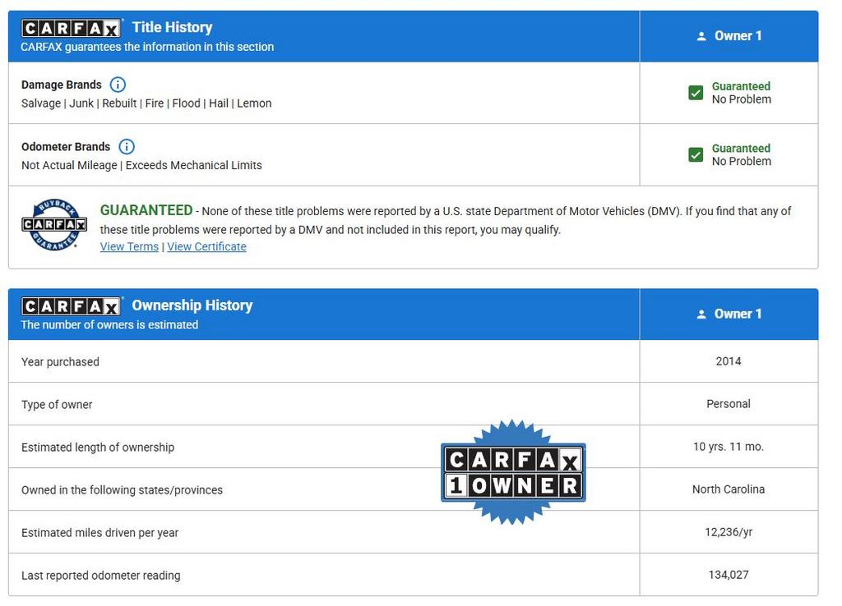Click the CARFAX 1 Owner starburst badge
842x606 pixels.
(x=513, y=472)
